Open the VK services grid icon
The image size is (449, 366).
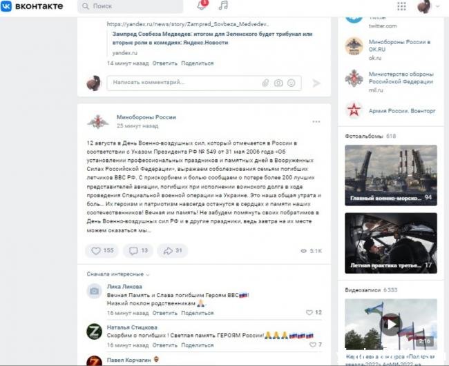pos(401,6)
